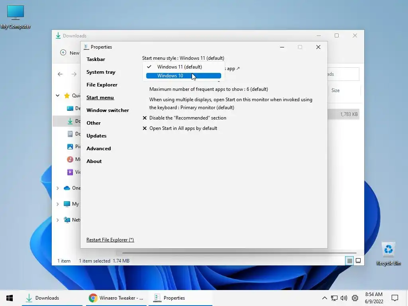Select the Start menu section
The image size is (408, 306).
coord(100,98)
